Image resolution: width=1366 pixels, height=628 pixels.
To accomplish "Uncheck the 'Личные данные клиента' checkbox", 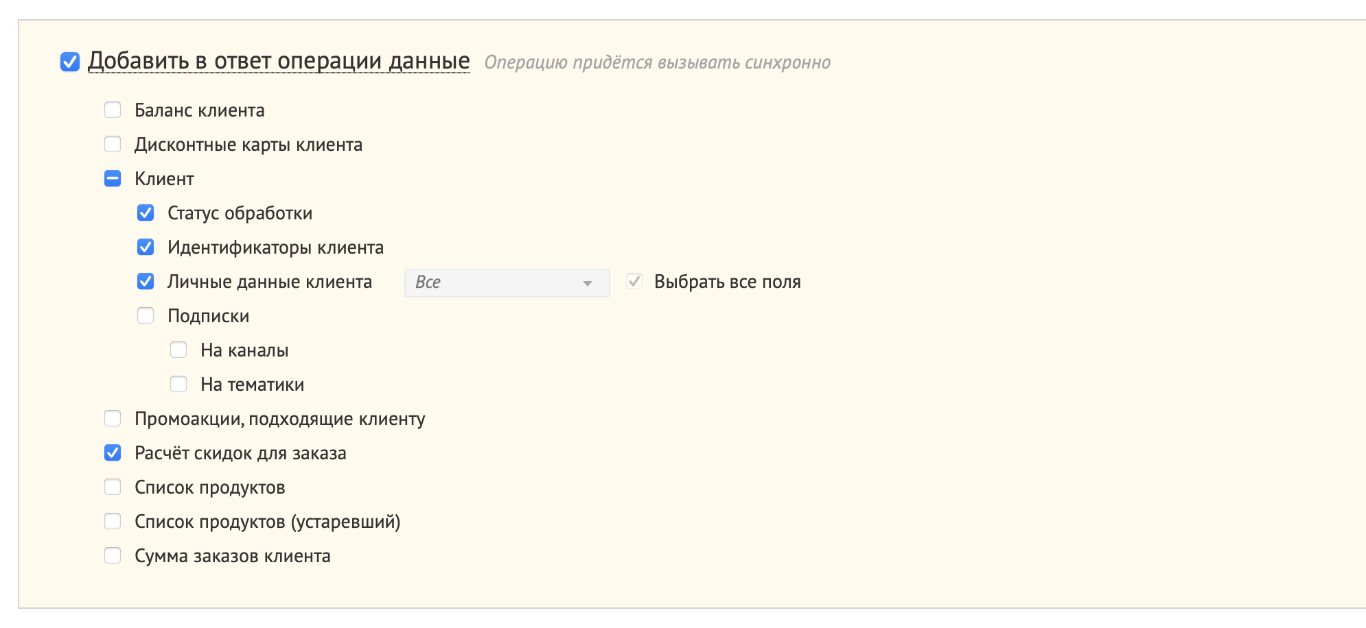I will point(146,281).
